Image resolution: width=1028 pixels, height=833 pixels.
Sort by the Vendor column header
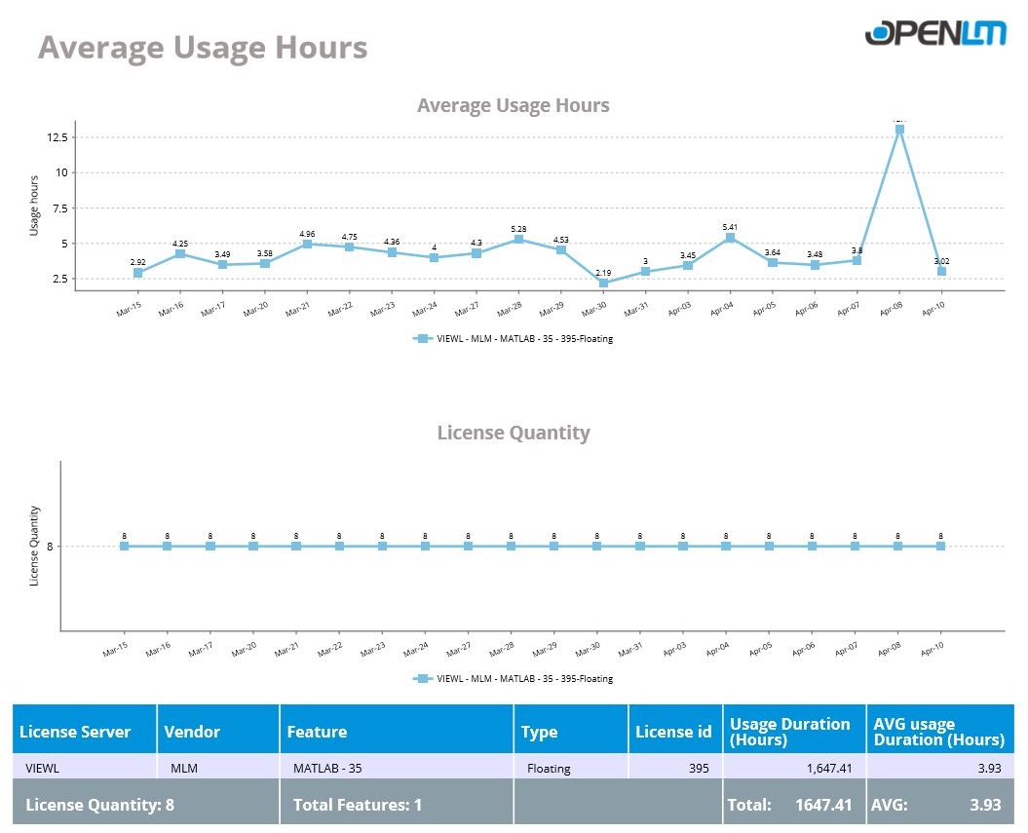tap(192, 732)
